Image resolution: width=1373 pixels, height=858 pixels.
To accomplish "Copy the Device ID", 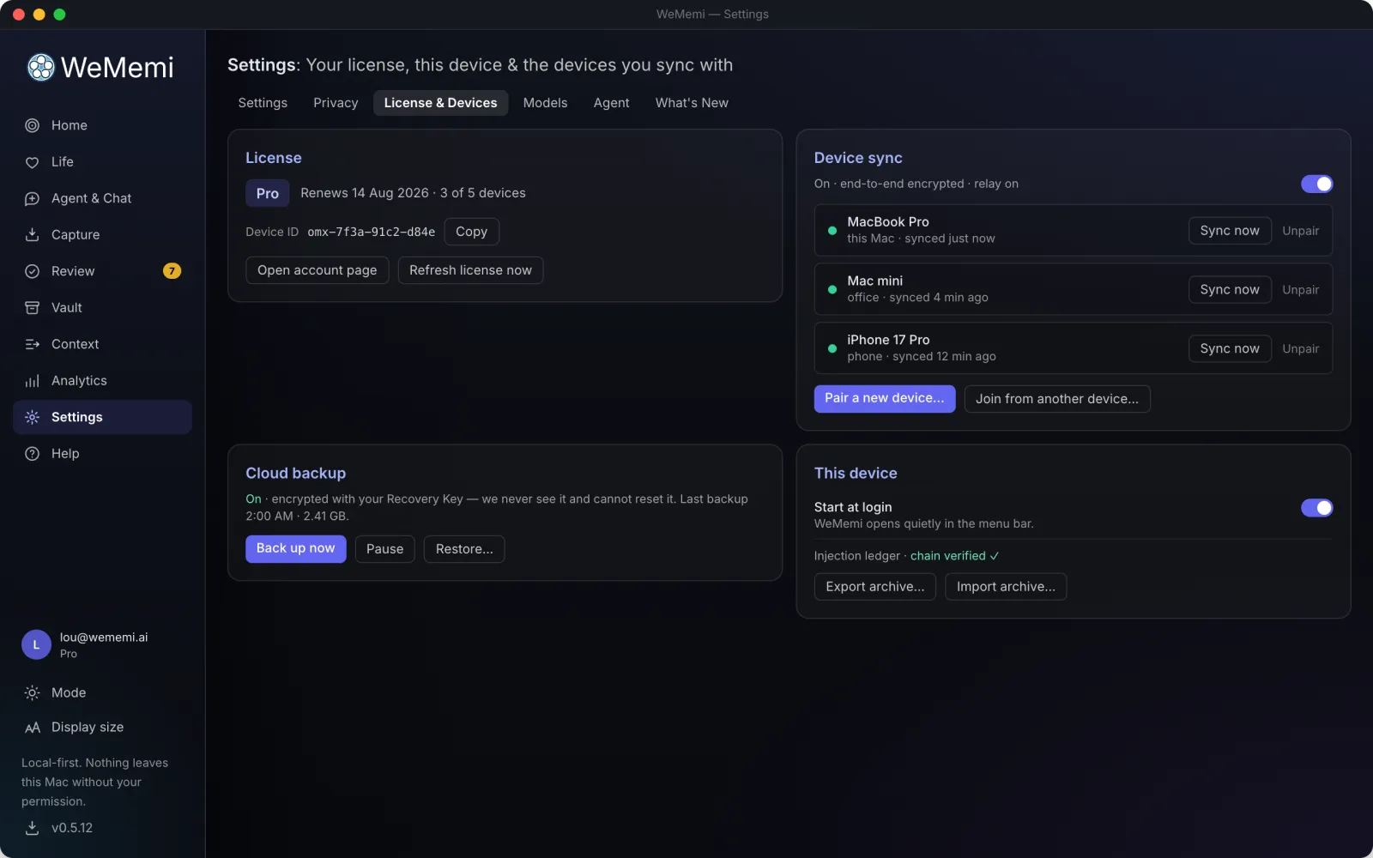I will coord(471,232).
